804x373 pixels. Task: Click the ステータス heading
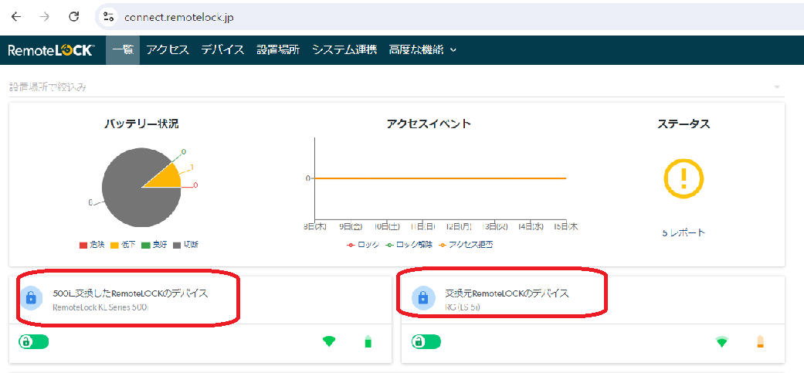(x=684, y=124)
